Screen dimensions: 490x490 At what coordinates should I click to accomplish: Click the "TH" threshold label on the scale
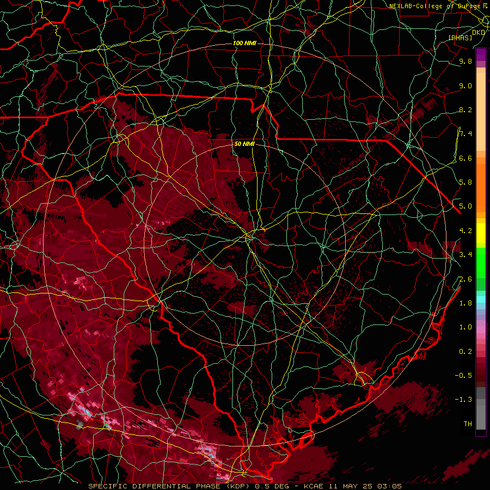[468, 424]
